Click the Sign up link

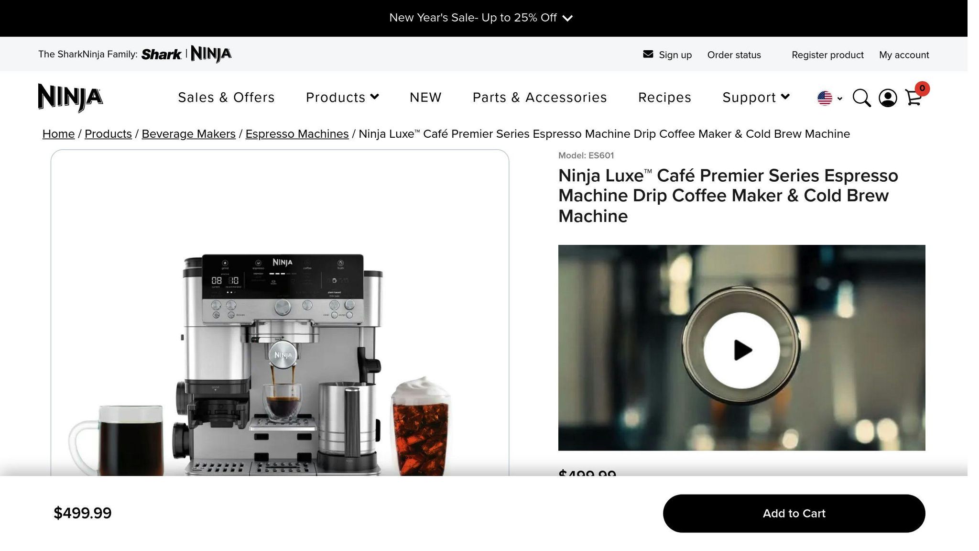[x=675, y=55]
